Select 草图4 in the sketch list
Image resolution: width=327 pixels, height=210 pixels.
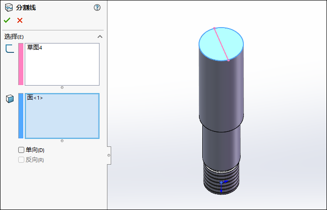(x=35, y=48)
